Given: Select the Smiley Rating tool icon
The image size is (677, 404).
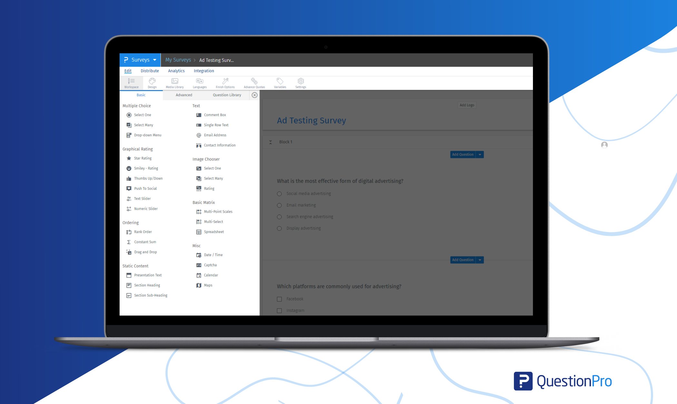Looking at the screenshot, I should pos(128,168).
